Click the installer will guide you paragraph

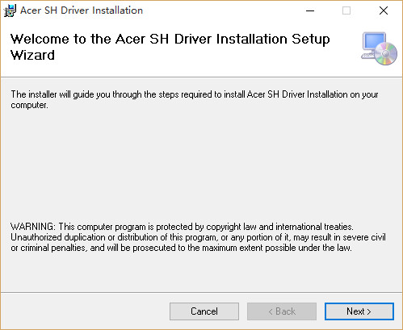tap(195, 99)
